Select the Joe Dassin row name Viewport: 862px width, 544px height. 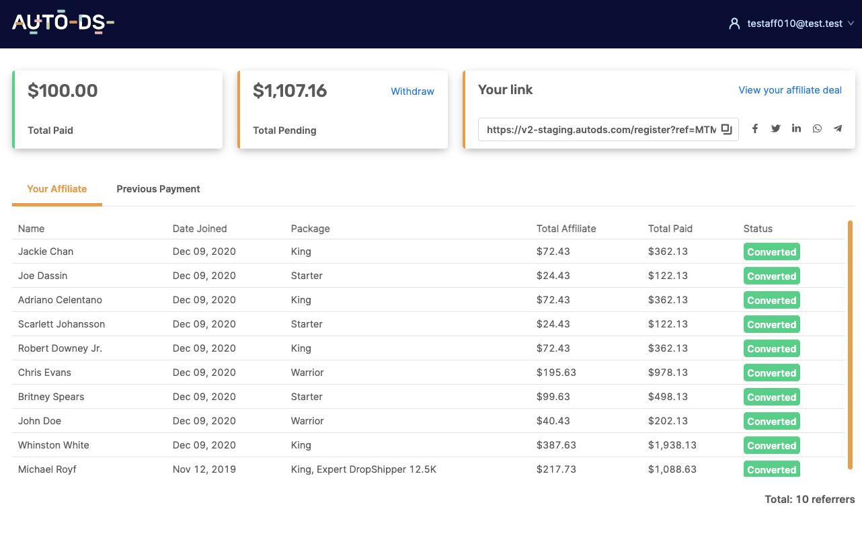click(x=43, y=276)
